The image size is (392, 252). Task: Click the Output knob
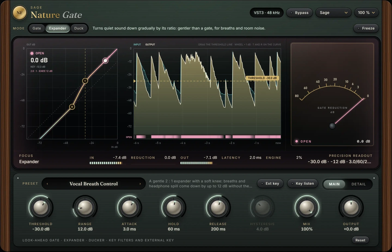point(351,208)
